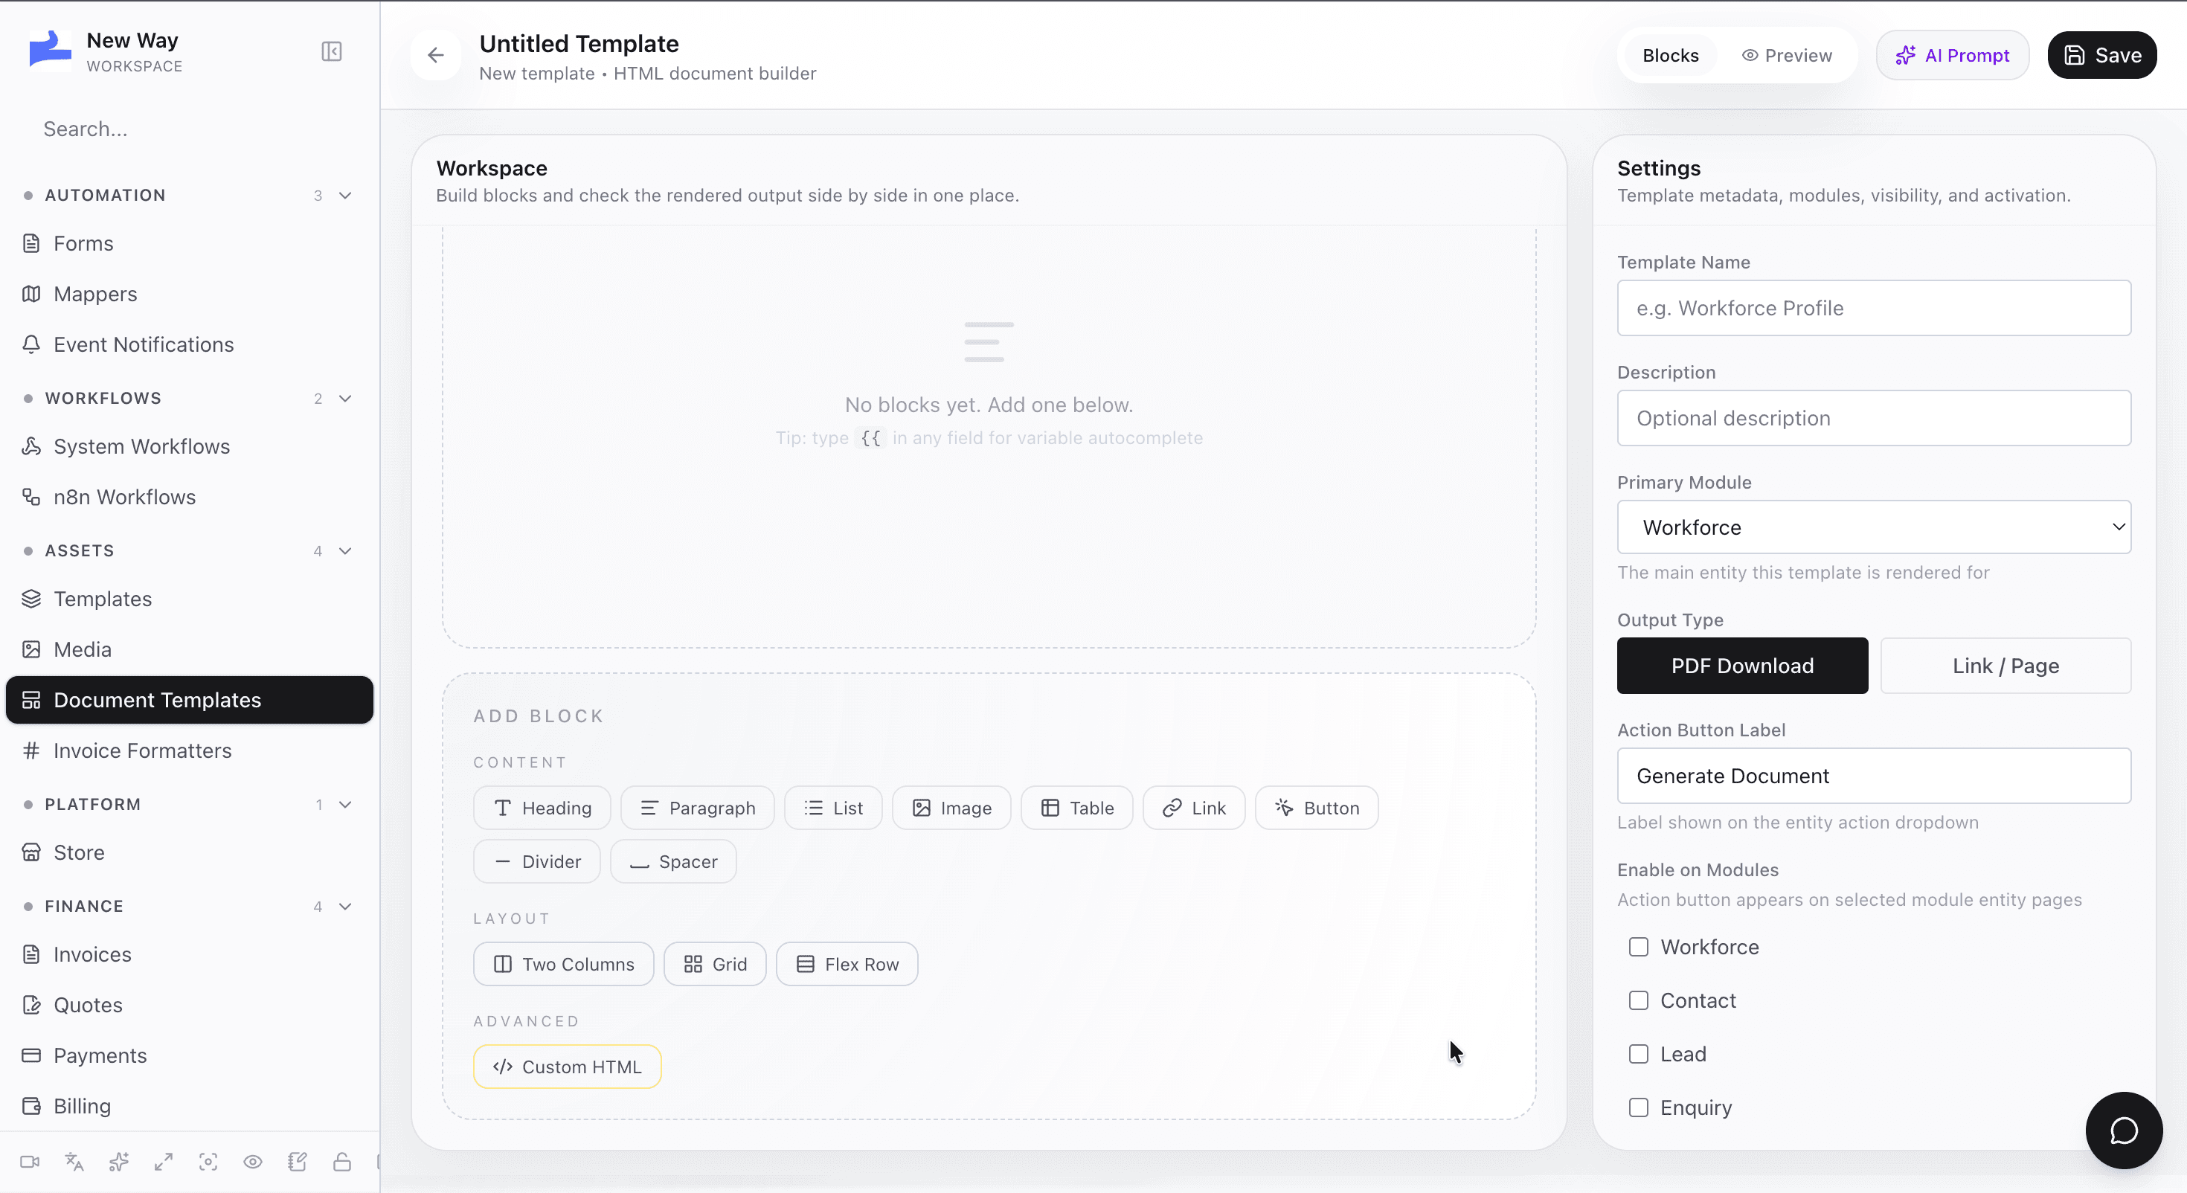Viewport: 2187px width, 1193px height.
Task: Click the focus capture frame icon
Action: 208,1162
